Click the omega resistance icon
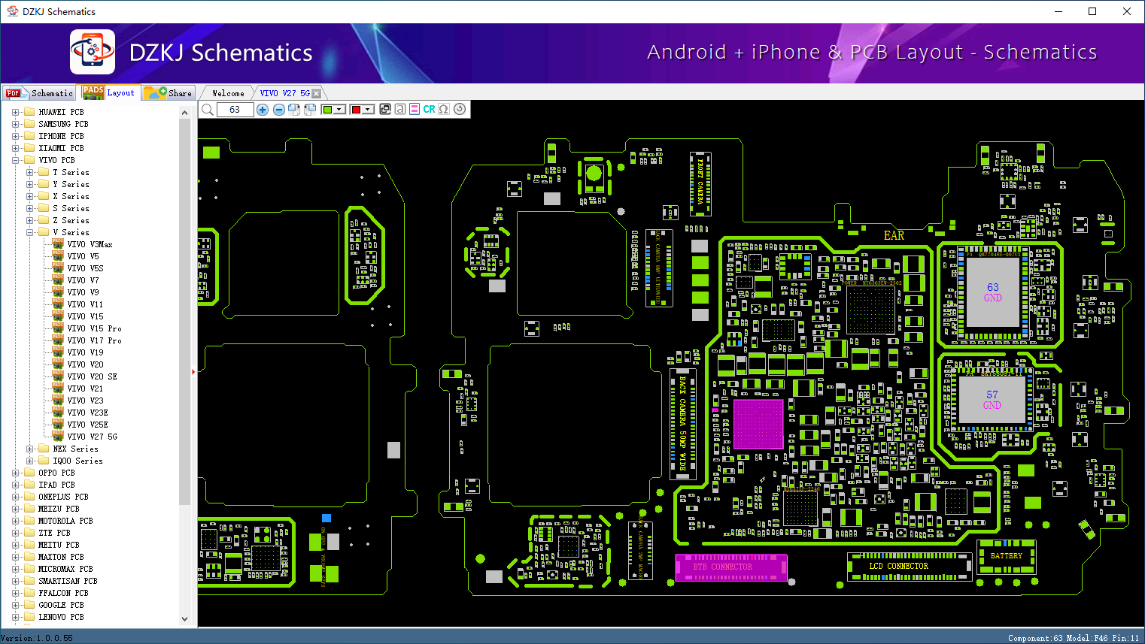Viewport: 1145px width, 644px height. [x=444, y=110]
